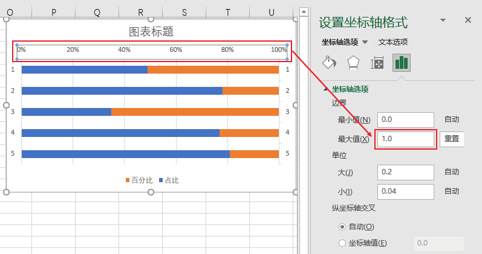Screen dimensions: 482x254
Task: Click the 图表标题 chart title
Action: coord(151,31)
